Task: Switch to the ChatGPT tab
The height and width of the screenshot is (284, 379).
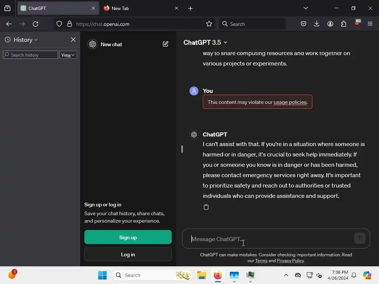Action: pyautogui.click(x=58, y=8)
